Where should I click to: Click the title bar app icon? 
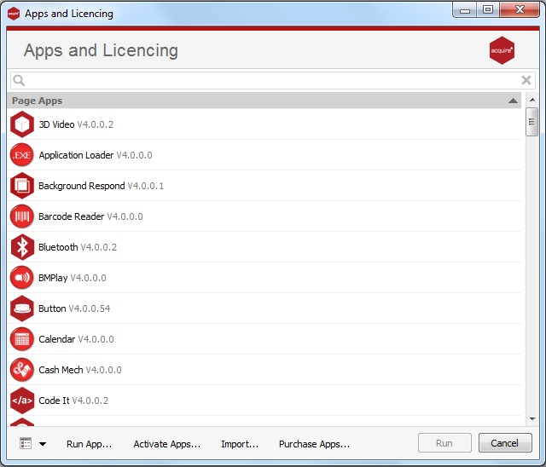(x=14, y=14)
